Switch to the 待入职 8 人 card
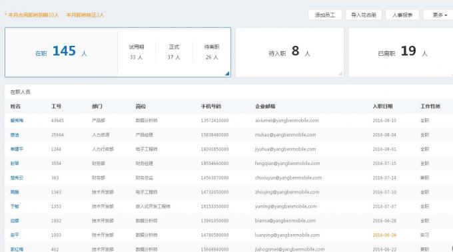 tap(290, 52)
